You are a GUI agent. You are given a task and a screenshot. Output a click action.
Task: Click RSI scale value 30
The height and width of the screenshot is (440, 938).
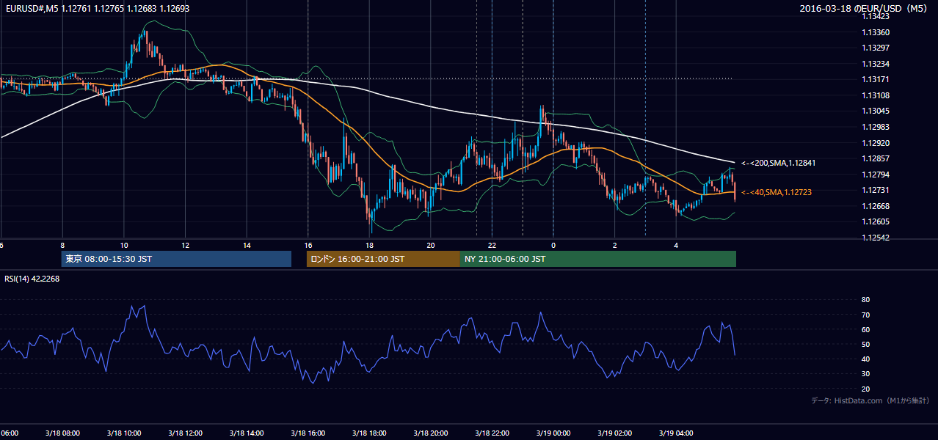pyautogui.click(x=866, y=374)
